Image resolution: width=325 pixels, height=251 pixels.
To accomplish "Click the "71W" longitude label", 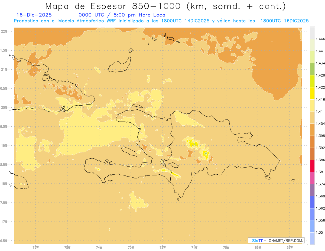I will [194, 247].
